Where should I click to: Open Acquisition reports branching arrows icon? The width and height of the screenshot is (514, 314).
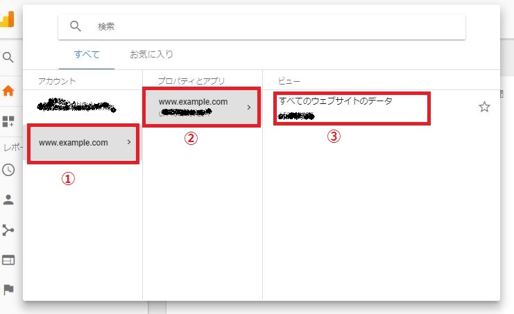coord(8,230)
